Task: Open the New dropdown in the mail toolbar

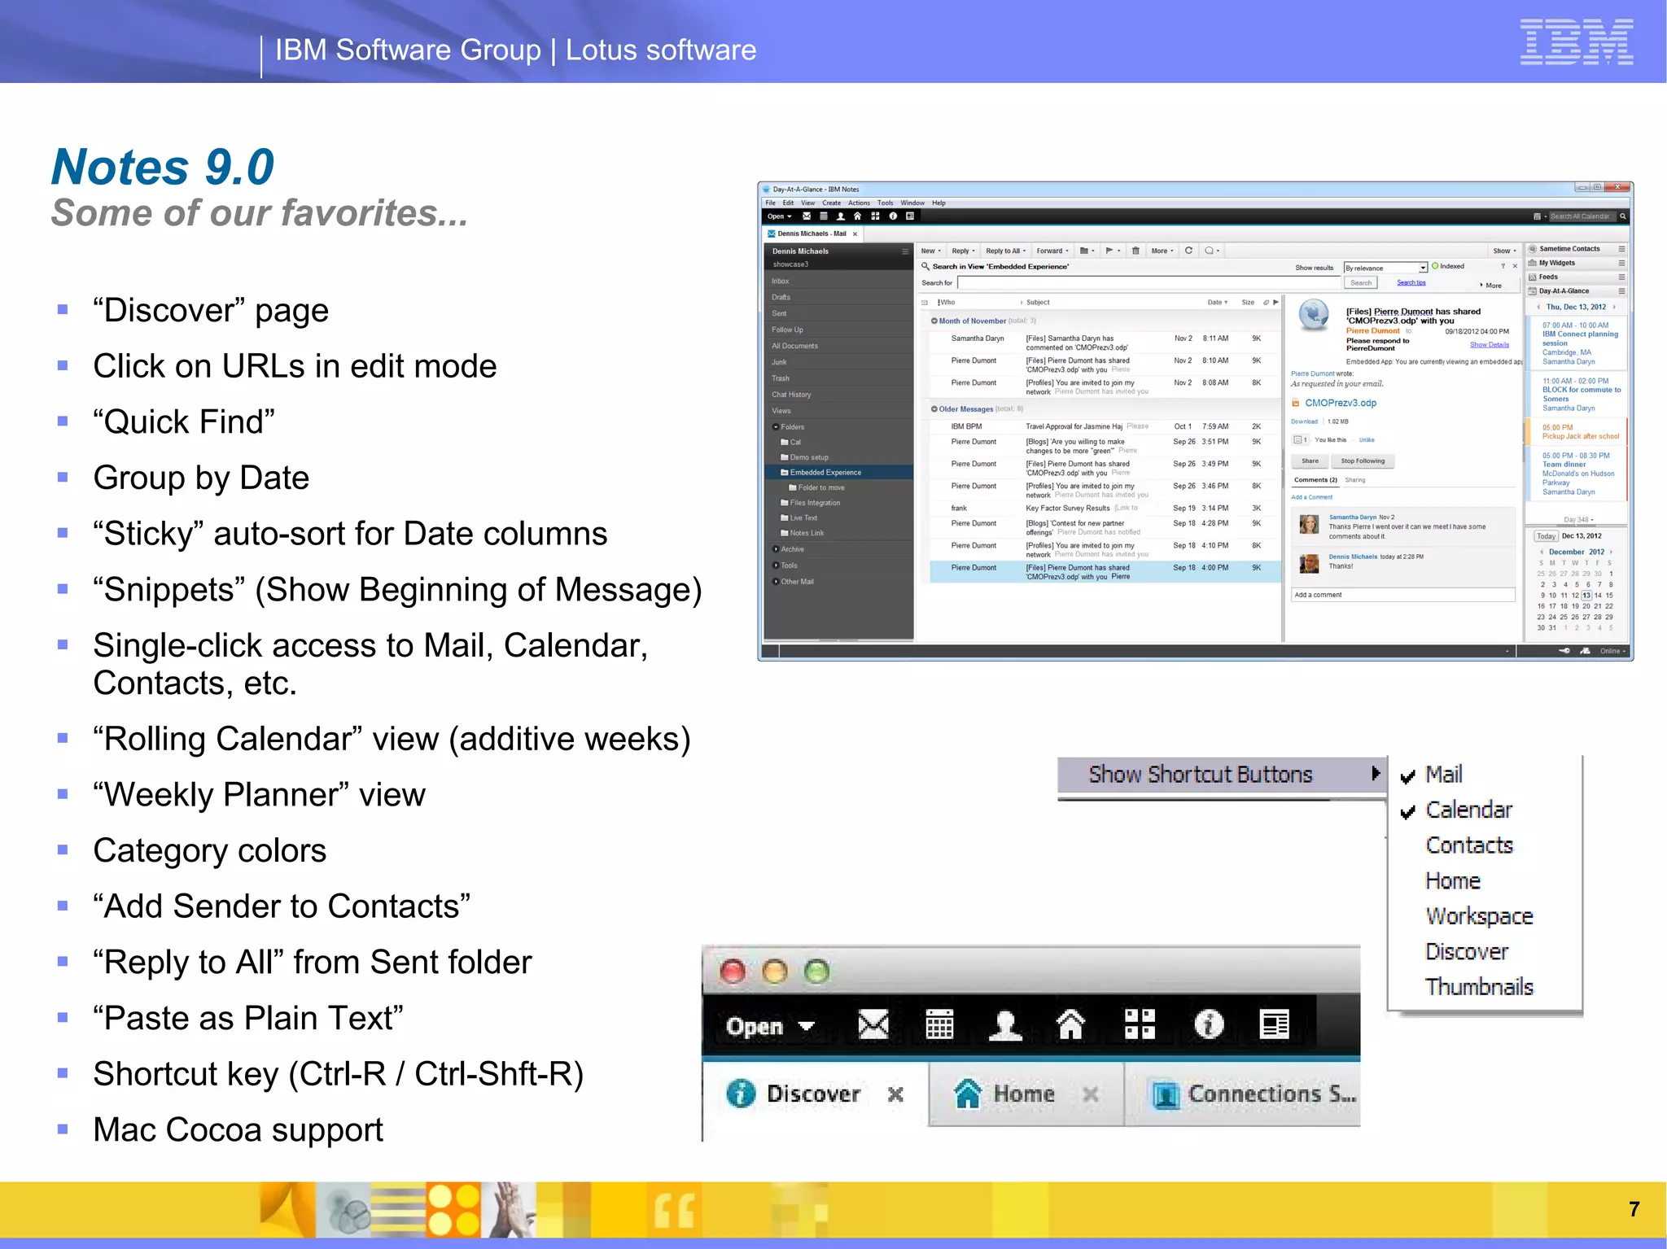Action: pyautogui.click(x=930, y=251)
